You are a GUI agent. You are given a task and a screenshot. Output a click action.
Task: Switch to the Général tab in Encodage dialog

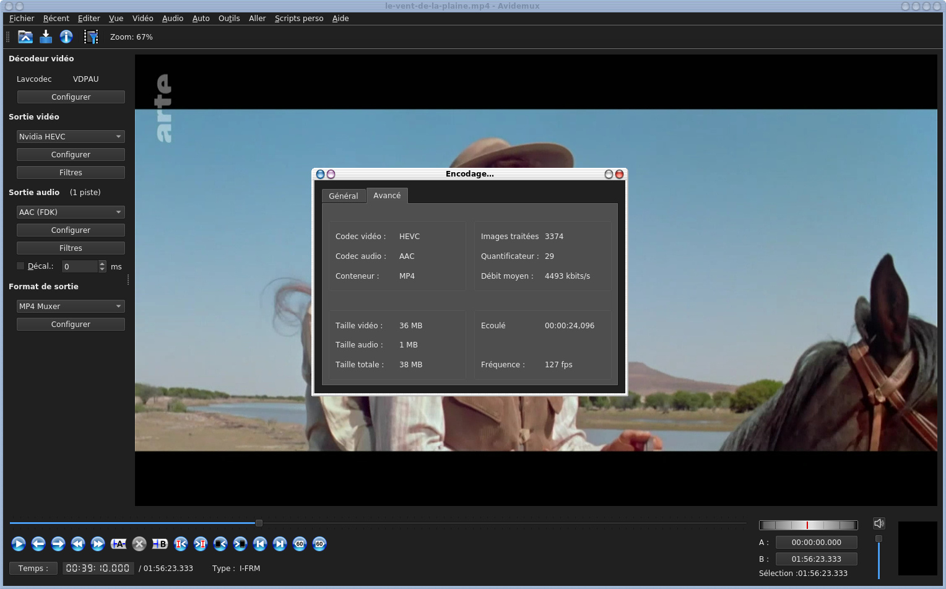pyautogui.click(x=343, y=196)
